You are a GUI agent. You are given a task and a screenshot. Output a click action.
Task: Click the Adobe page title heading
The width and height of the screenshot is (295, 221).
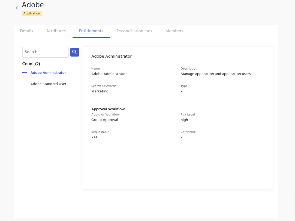point(33,5)
